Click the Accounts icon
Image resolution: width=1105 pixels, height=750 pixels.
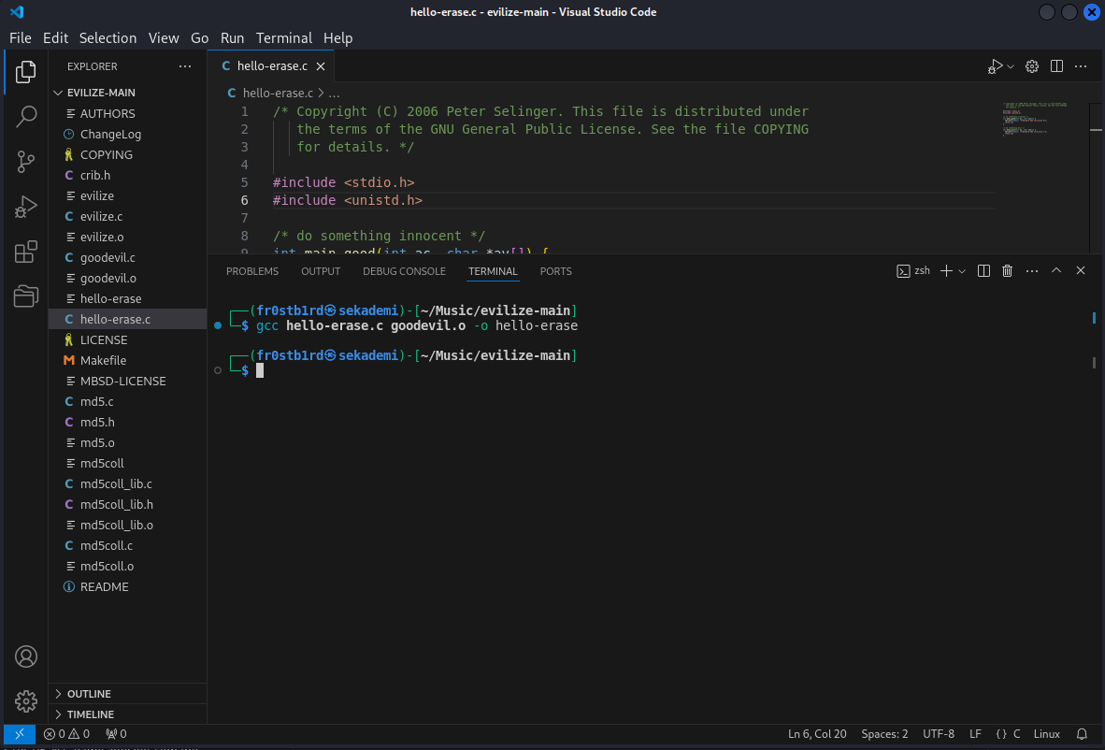pos(26,656)
